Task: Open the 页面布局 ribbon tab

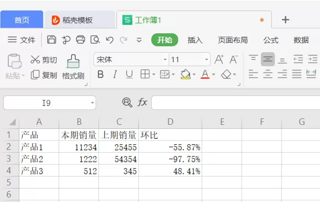Action: pos(233,40)
